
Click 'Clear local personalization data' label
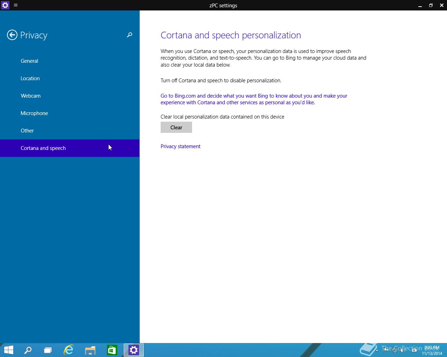(x=222, y=117)
